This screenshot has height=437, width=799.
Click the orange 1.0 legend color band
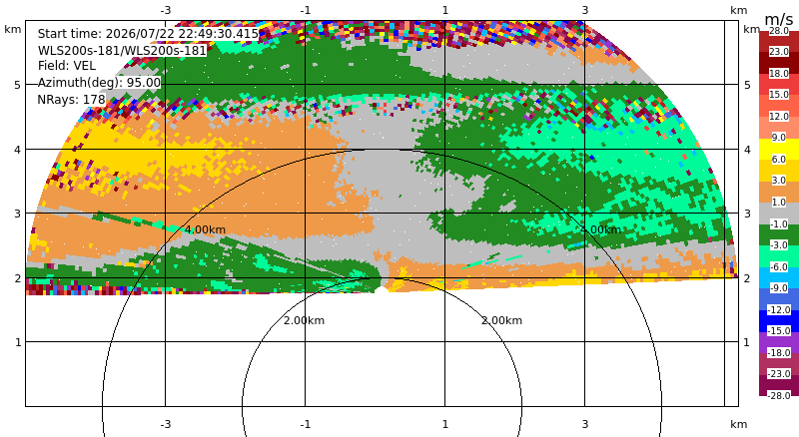[x=779, y=192]
